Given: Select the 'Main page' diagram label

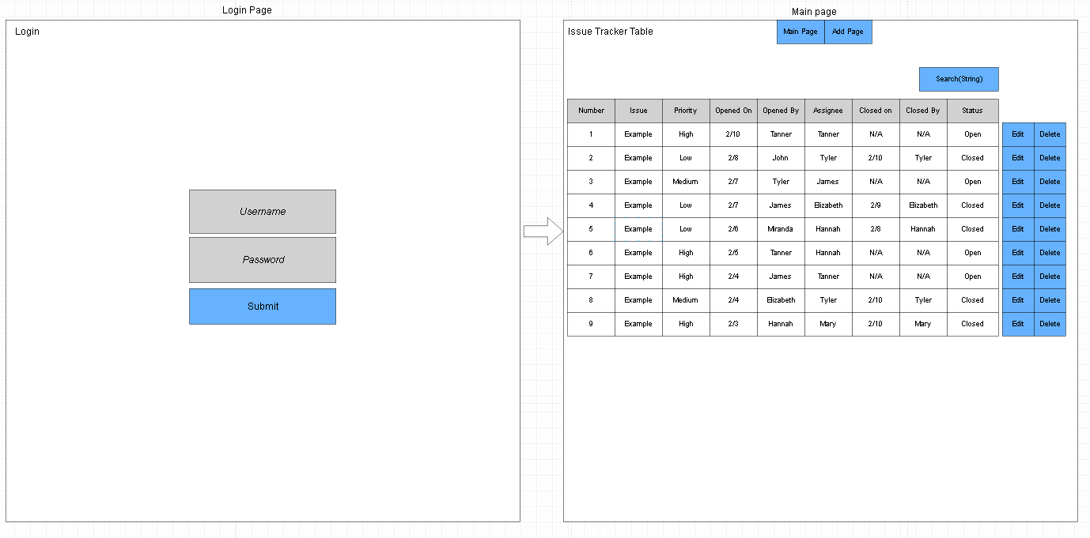Looking at the screenshot, I should (x=814, y=12).
